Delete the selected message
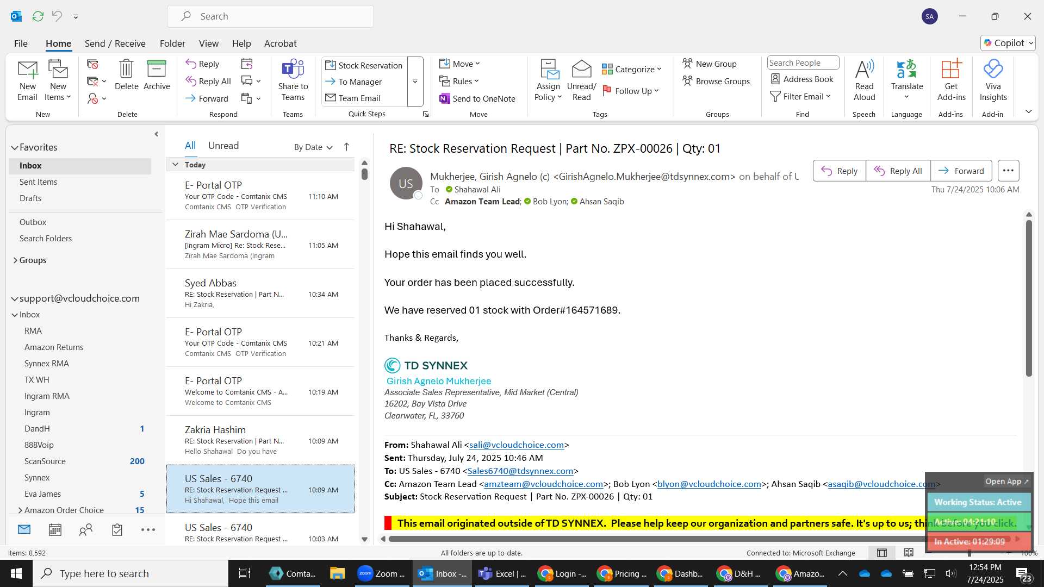This screenshot has width=1044, height=587. (x=126, y=75)
